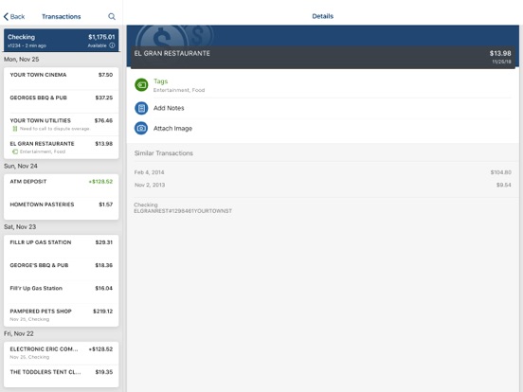Screen dimensions: 523x392
Task: Open Tags label in details
Action: coord(160,81)
